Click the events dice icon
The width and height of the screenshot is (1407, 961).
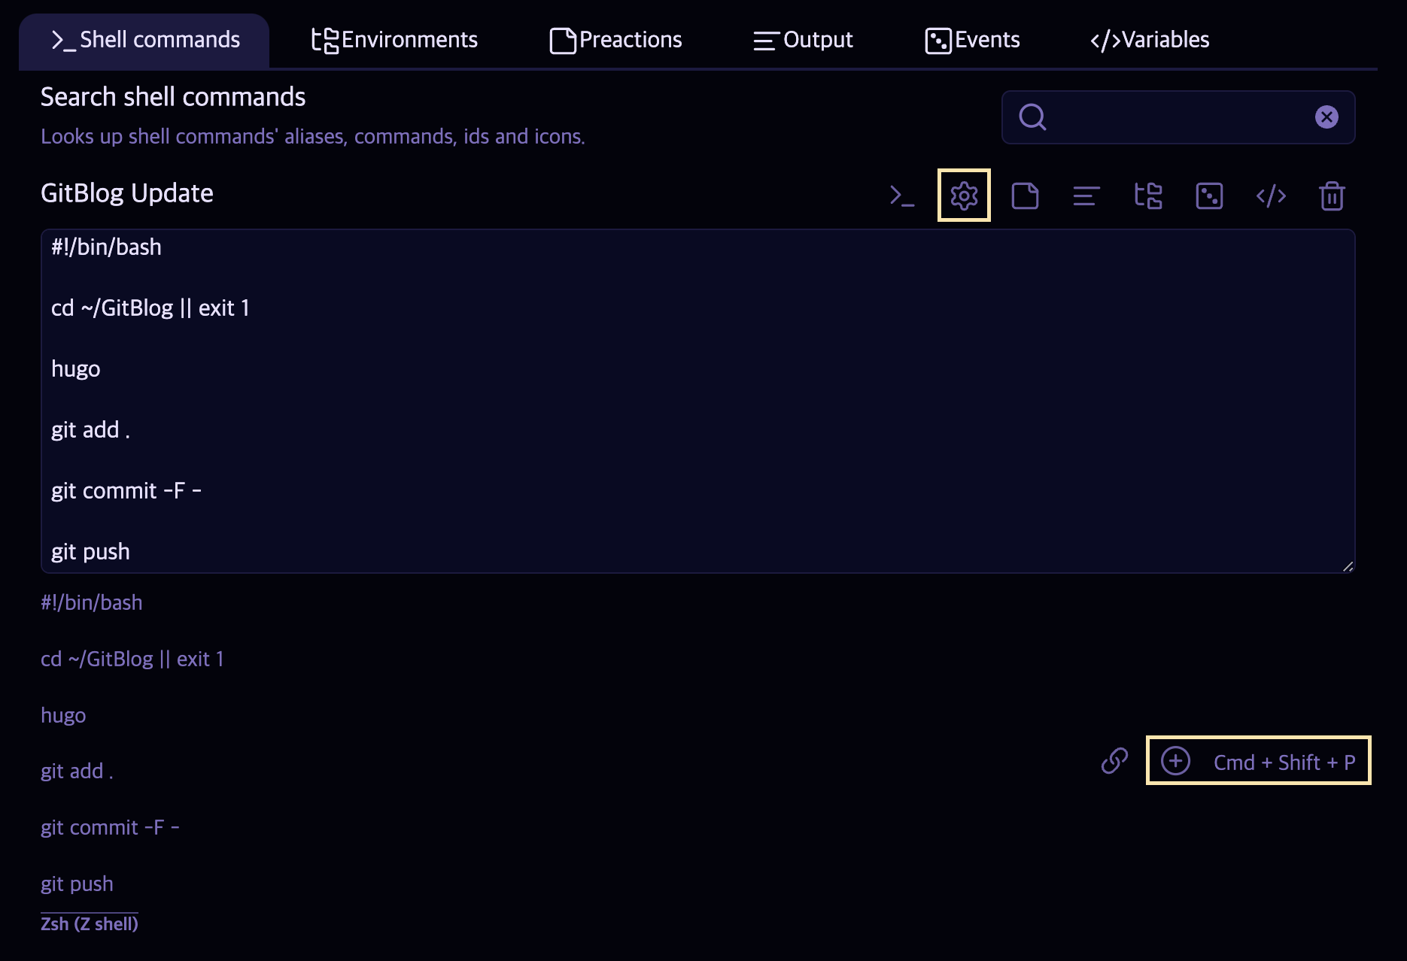1209,196
